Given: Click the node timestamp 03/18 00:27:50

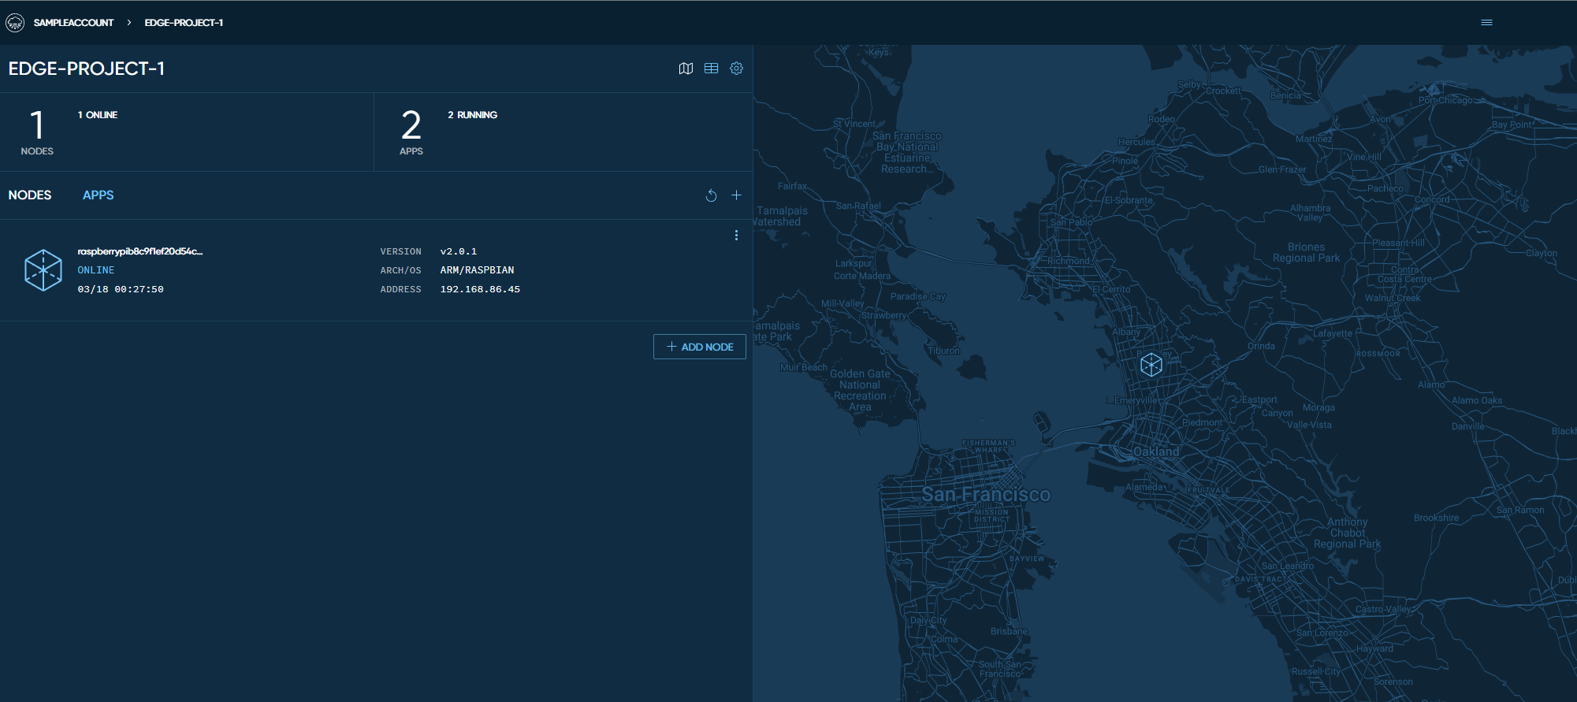Looking at the screenshot, I should click(x=121, y=289).
